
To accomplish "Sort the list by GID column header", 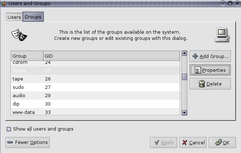I will click(111, 56).
